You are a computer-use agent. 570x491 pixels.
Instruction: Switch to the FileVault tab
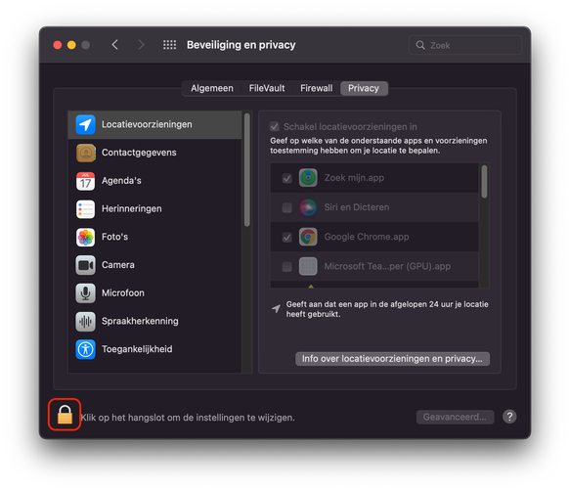[x=267, y=88]
